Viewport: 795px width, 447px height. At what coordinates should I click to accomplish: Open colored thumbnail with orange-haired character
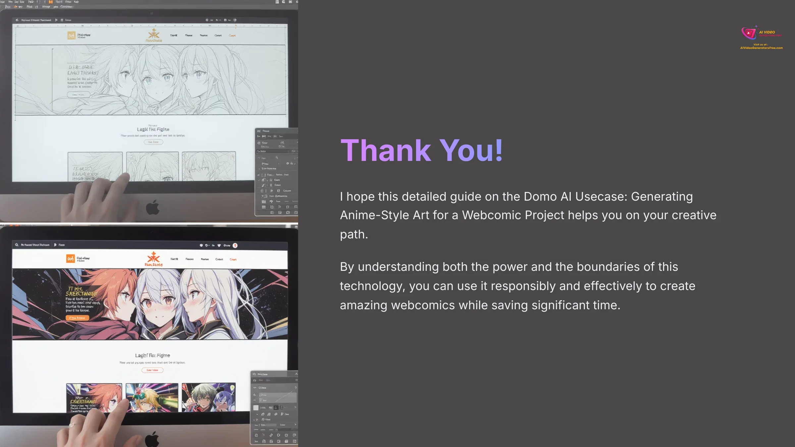point(94,398)
